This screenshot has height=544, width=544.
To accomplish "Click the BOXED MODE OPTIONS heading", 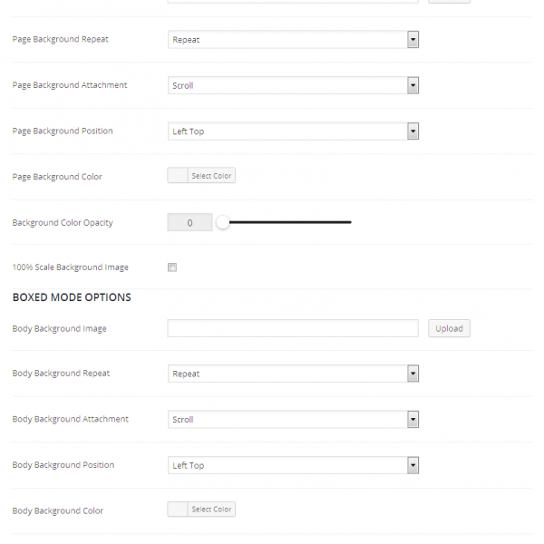I will pos(72,297).
